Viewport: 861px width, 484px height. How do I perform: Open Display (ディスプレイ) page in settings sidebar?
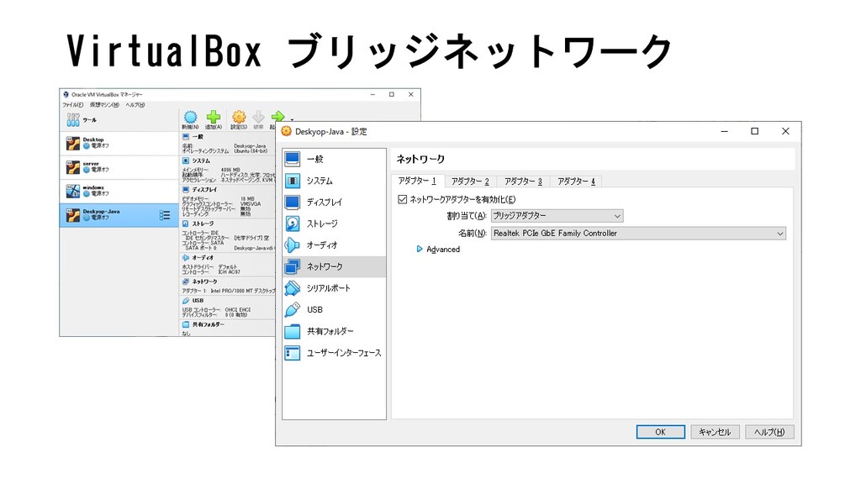pyautogui.click(x=334, y=202)
